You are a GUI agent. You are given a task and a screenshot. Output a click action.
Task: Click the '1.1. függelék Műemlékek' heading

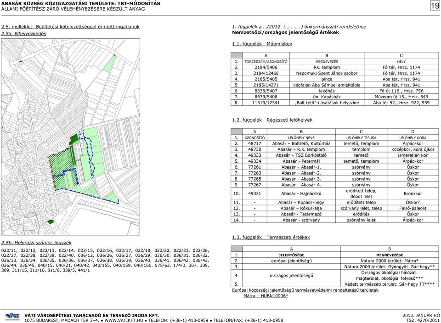click(262, 44)
